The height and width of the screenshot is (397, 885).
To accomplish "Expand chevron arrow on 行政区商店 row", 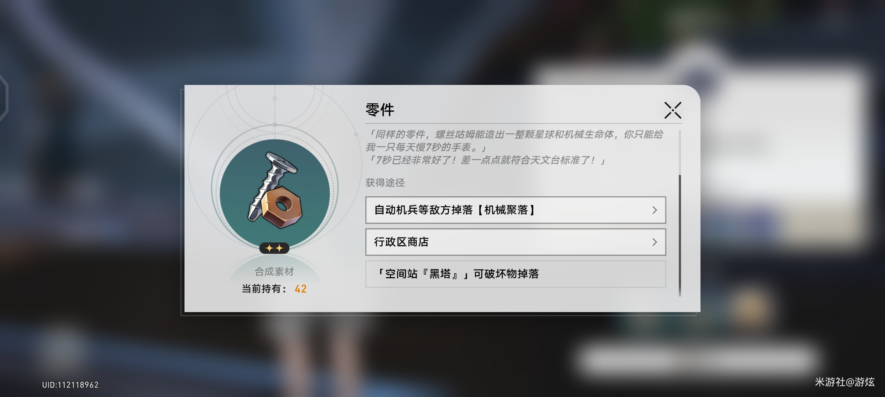I will tap(654, 242).
